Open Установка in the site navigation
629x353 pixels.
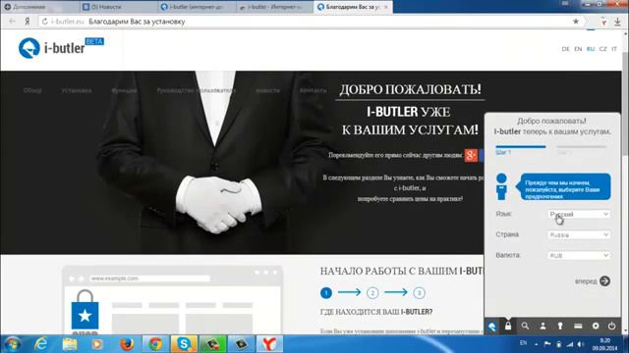tap(77, 90)
